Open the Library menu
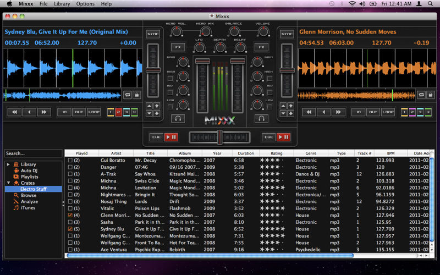The height and width of the screenshot is (275, 440). pos(62,4)
